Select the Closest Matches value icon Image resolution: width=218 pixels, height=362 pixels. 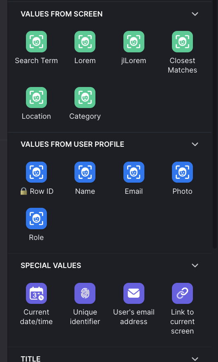coord(182,42)
